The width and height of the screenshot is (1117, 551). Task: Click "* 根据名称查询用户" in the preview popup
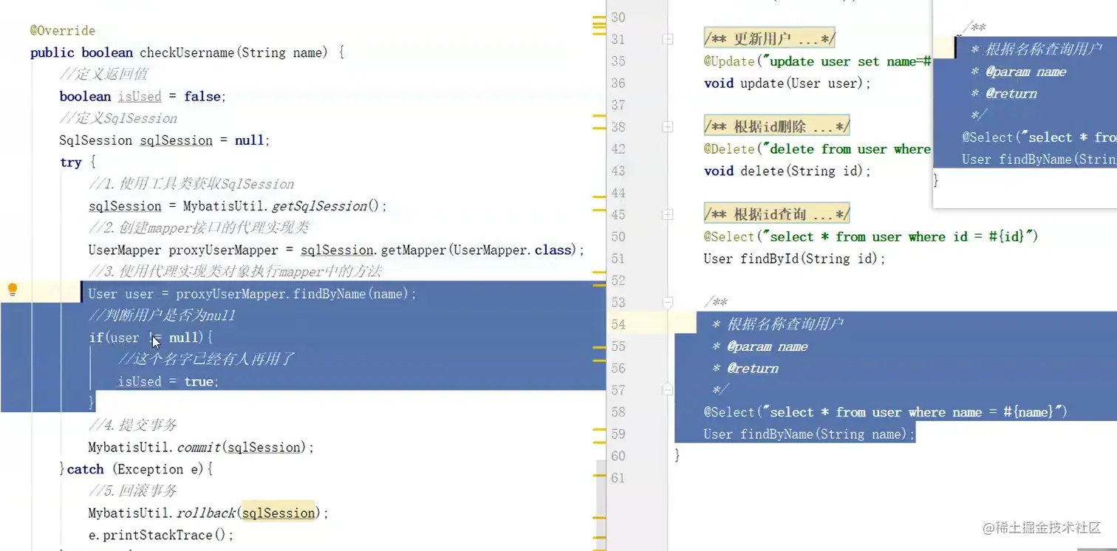pos(1036,49)
